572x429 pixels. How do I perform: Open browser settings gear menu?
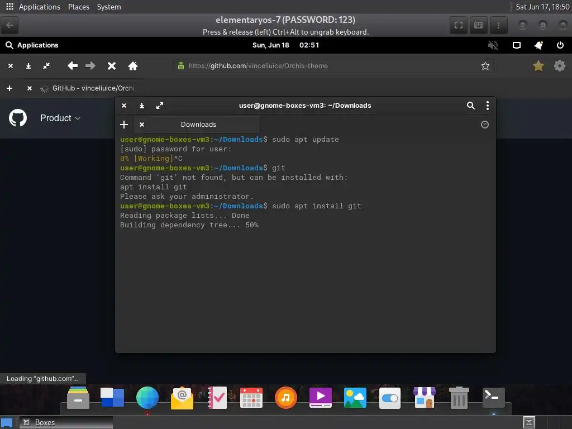pyautogui.click(x=560, y=66)
